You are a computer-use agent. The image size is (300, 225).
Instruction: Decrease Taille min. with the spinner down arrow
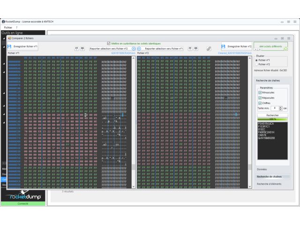280,109
